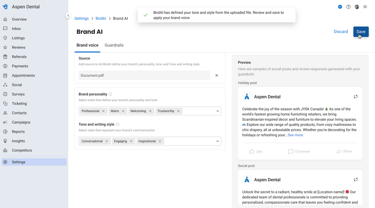Click the Settings gear icon

click(5, 162)
